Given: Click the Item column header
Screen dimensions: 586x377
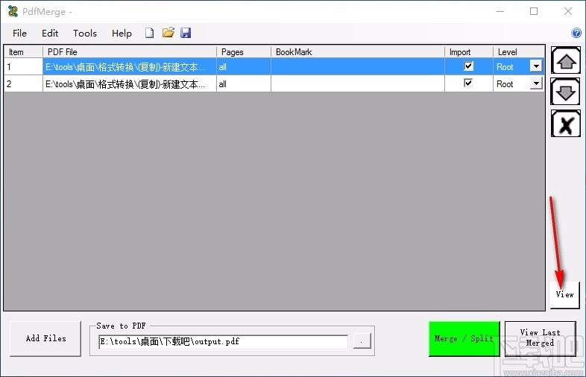Looking at the screenshot, I should coord(24,52).
